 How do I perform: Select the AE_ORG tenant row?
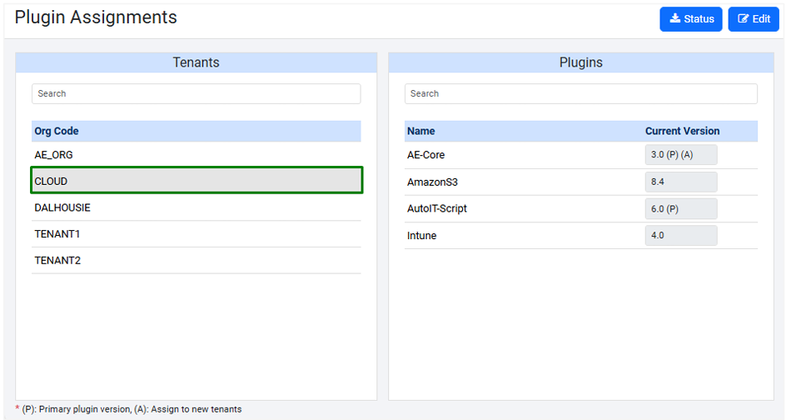tap(196, 155)
